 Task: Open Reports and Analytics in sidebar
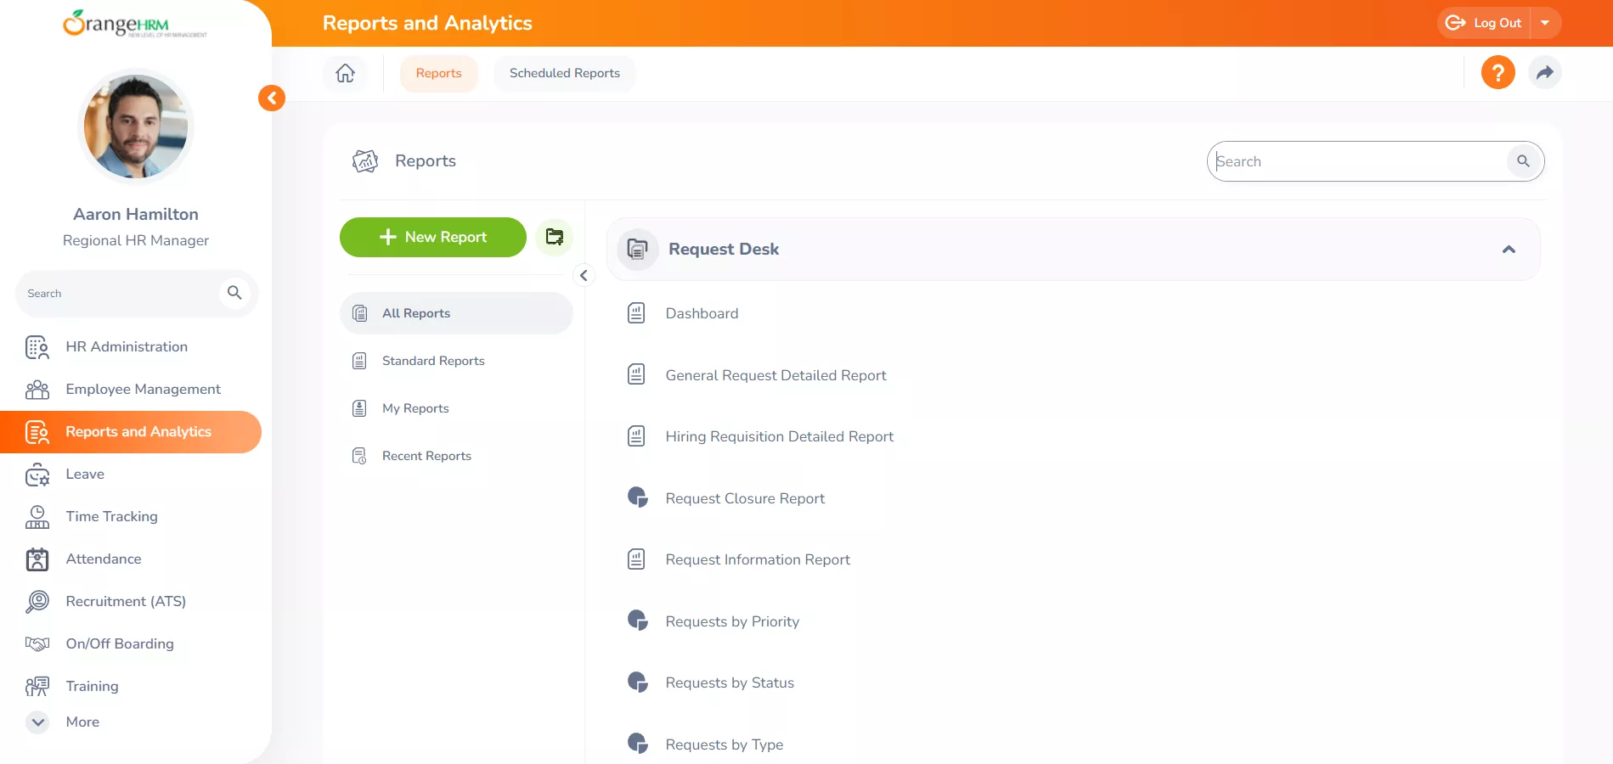coord(131,432)
